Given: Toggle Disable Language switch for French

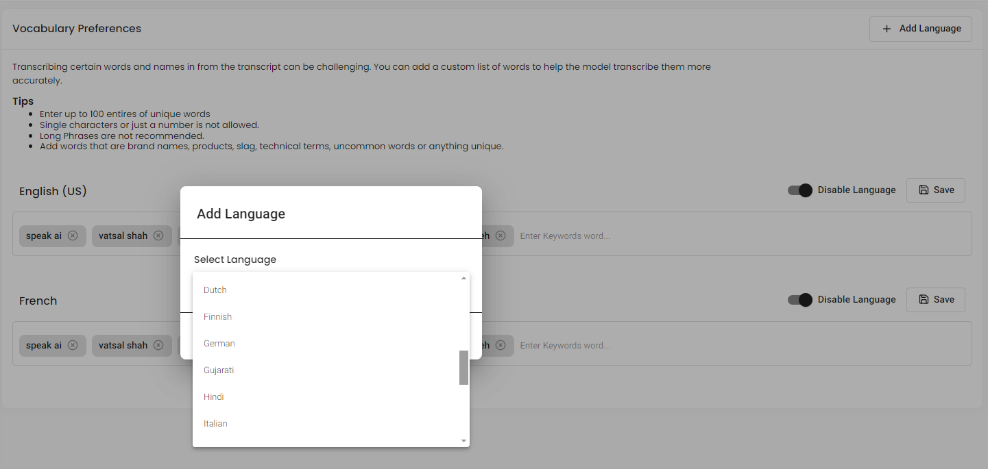Looking at the screenshot, I should click(x=799, y=300).
